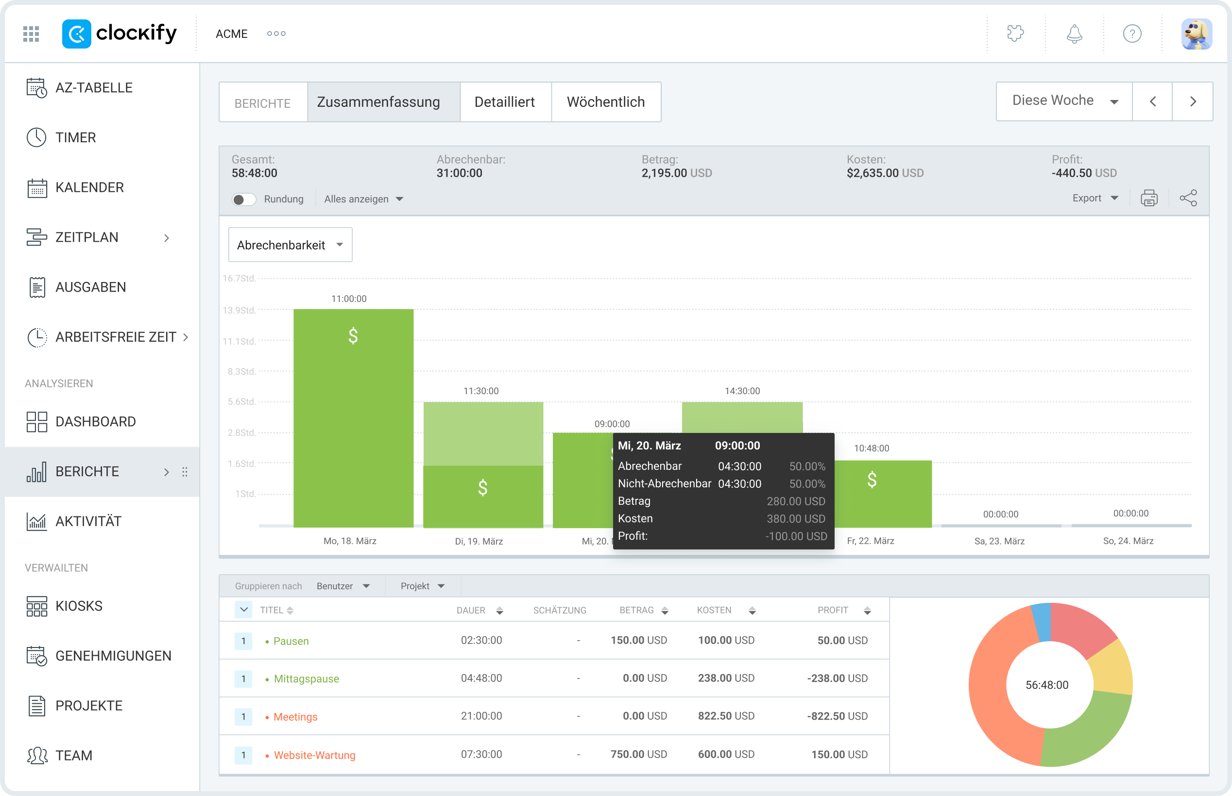Select the Aktivität icon

click(36, 521)
